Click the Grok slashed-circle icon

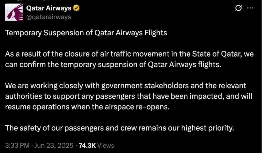click(238, 8)
